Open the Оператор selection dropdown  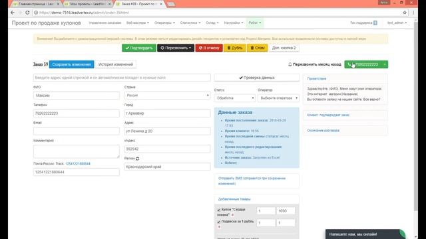click(x=278, y=98)
